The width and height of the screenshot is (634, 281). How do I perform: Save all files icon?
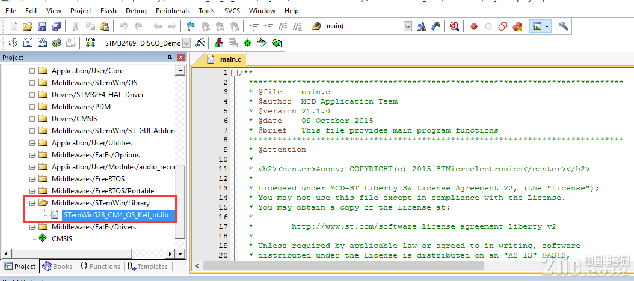[x=56, y=26]
